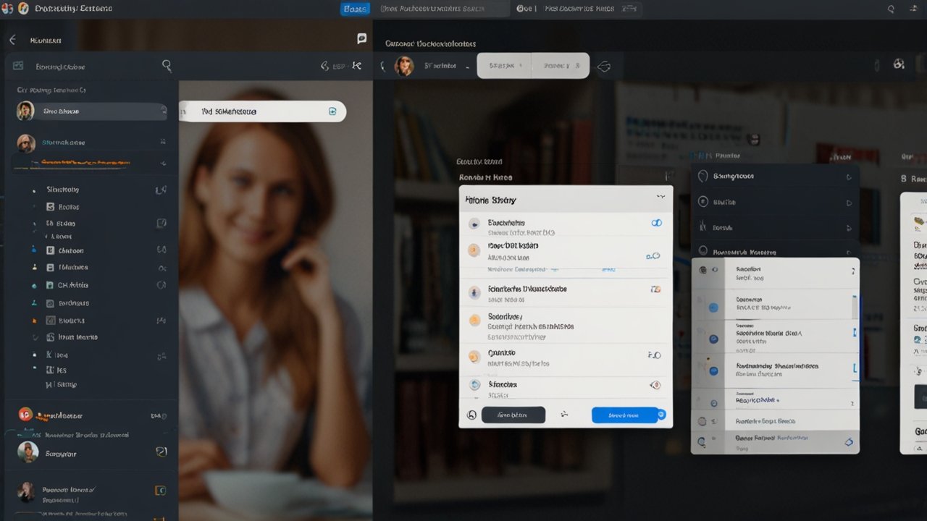Expand the second row arrow in the dark panel
Viewport: 927px width, 521px height.
849,203
